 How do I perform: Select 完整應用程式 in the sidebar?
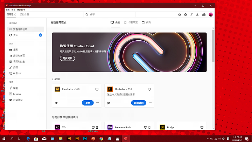coord(26,29)
